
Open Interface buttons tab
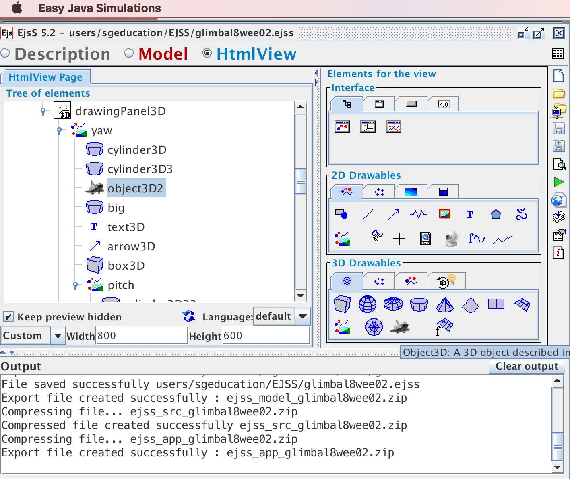(411, 104)
